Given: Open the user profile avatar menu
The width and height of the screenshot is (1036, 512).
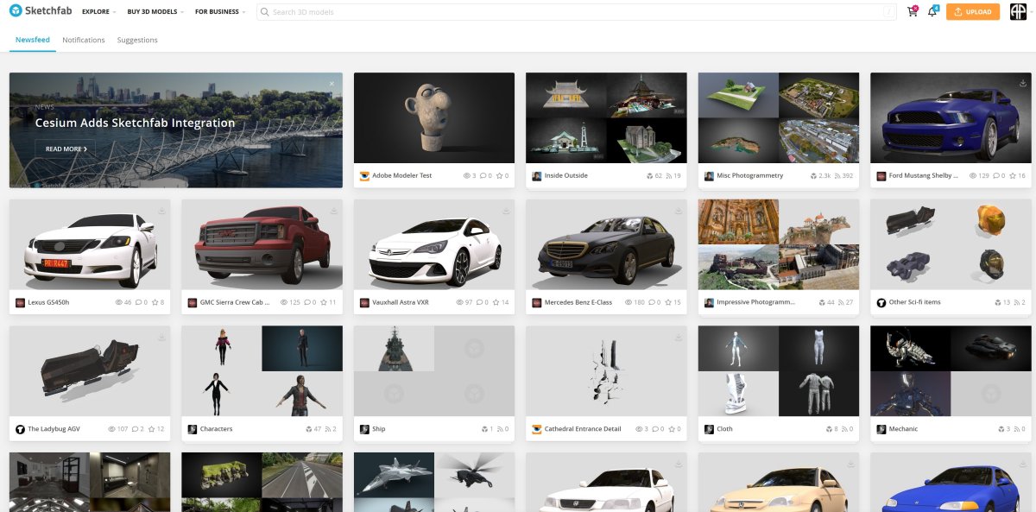Looking at the screenshot, I should click(1018, 12).
